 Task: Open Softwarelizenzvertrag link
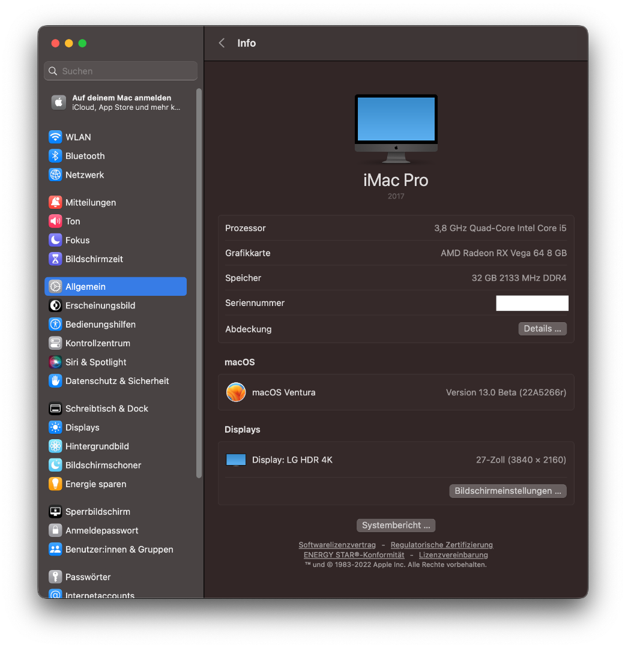point(337,545)
